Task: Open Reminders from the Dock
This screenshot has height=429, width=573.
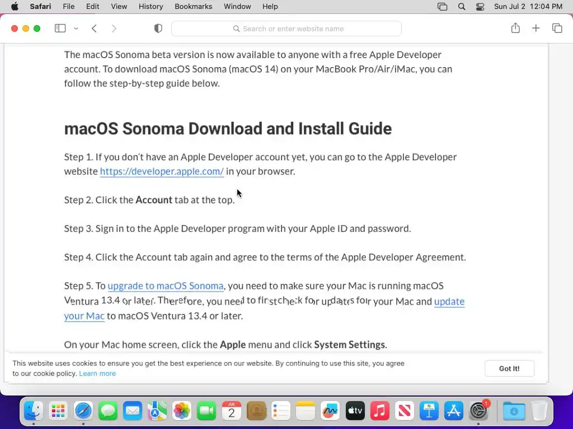Action: 281,412
